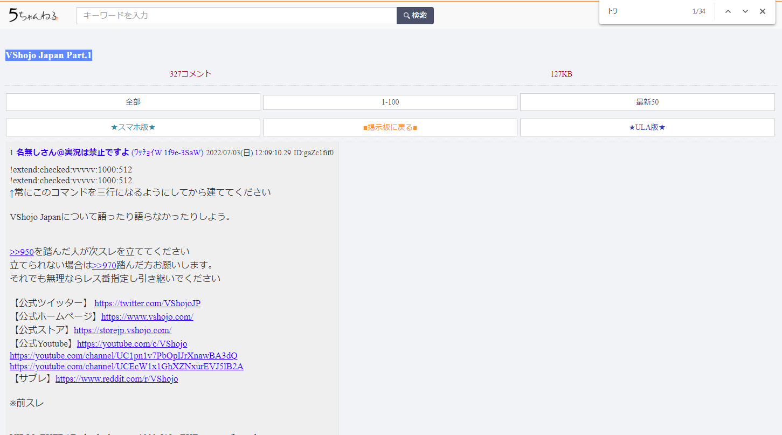
Task: Click the 1/34 match counter
Action: tap(699, 11)
